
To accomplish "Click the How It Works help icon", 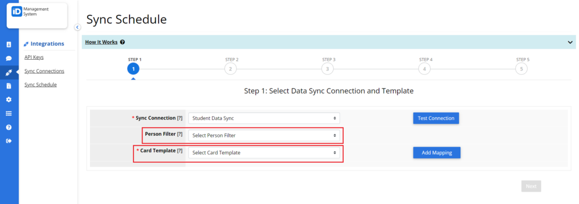I will pos(122,42).
